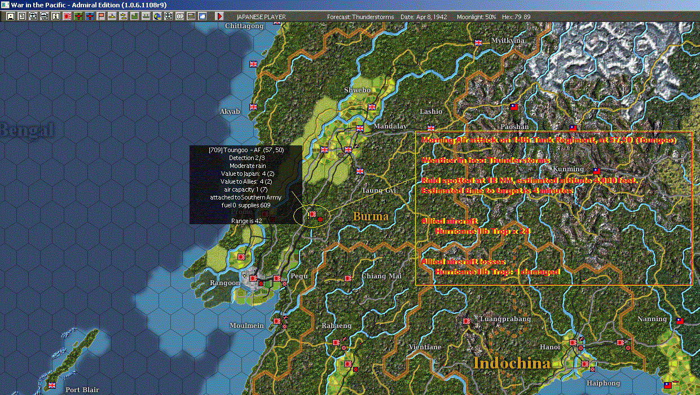The width and height of the screenshot is (700, 395).
Task: Click the 'Mandalay' city label
Action: coord(390,126)
